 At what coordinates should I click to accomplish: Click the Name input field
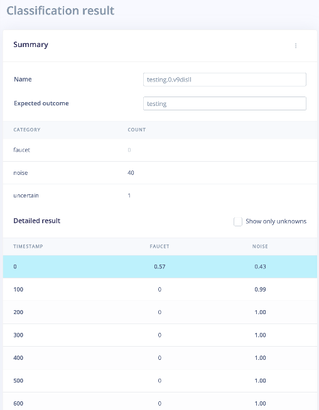click(x=225, y=80)
